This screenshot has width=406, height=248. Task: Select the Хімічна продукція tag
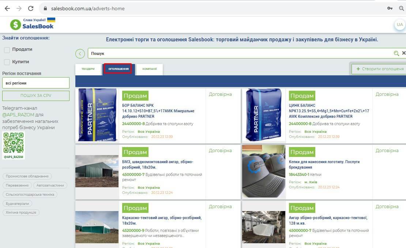point(21,213)
